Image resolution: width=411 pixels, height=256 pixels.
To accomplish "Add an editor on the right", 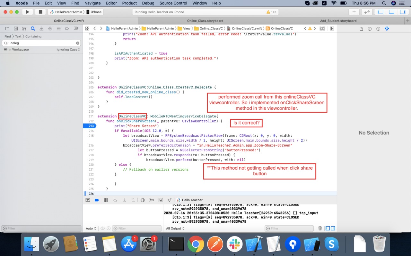I will point(332,28).
